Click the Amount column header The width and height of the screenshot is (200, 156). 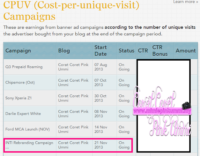[186, 51]
